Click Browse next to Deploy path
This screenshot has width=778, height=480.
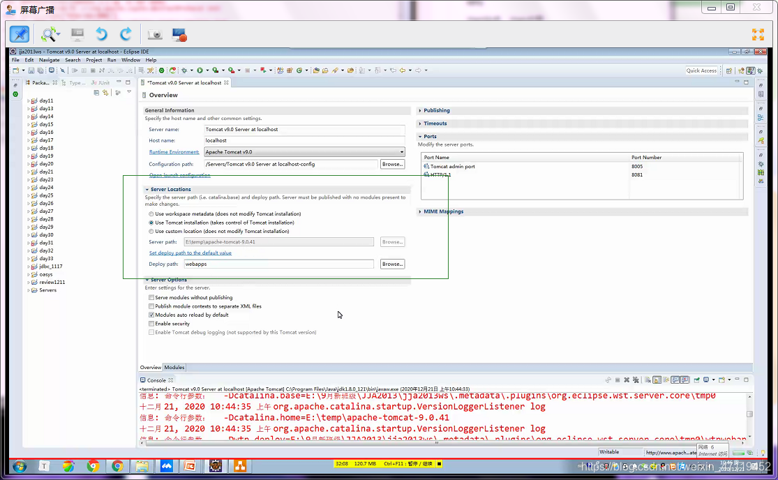(x=392, y=264)
